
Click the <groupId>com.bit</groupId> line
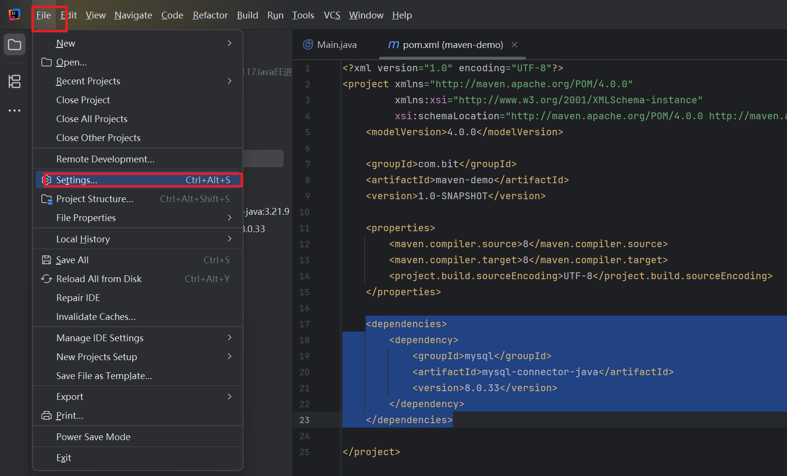[441, 164]
